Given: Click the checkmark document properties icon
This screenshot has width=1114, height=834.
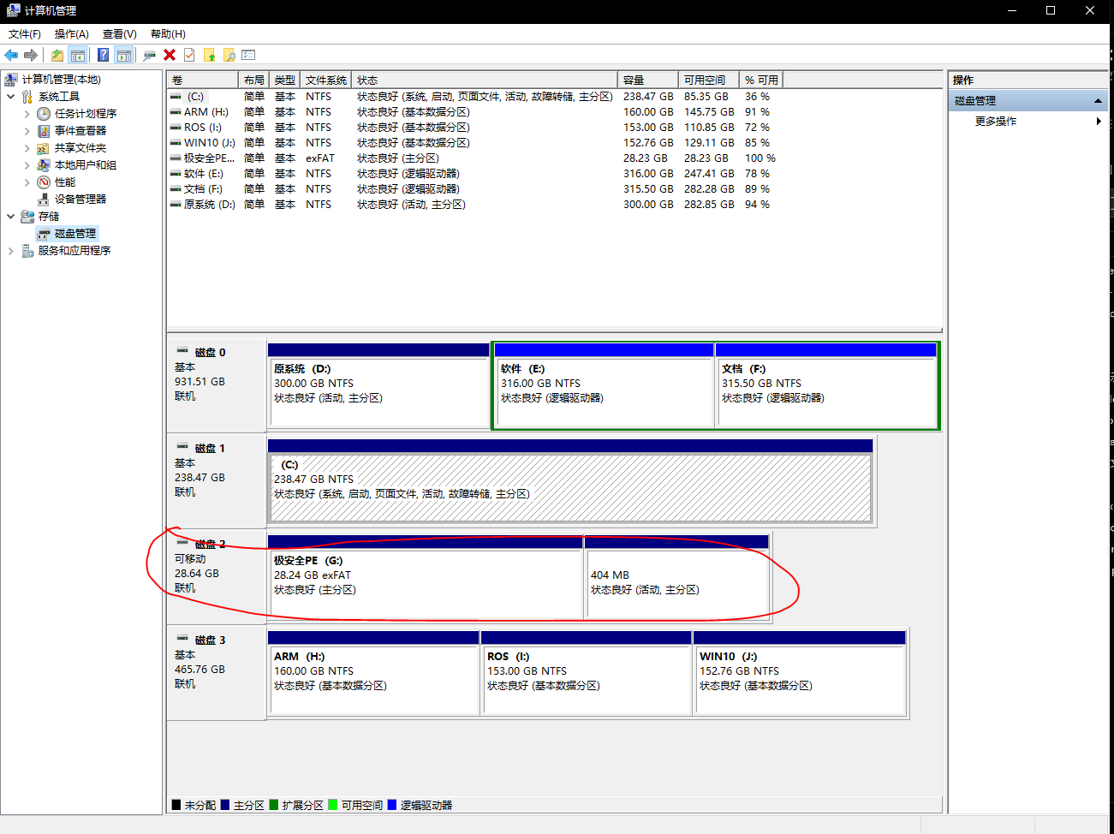Looking at the screenshot, I should [x=189, y=56].
